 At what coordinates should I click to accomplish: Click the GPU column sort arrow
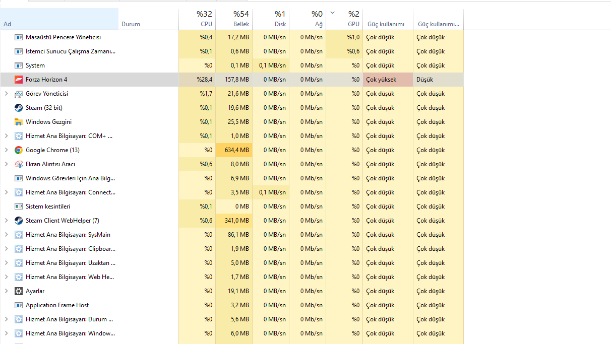point(332,13)
